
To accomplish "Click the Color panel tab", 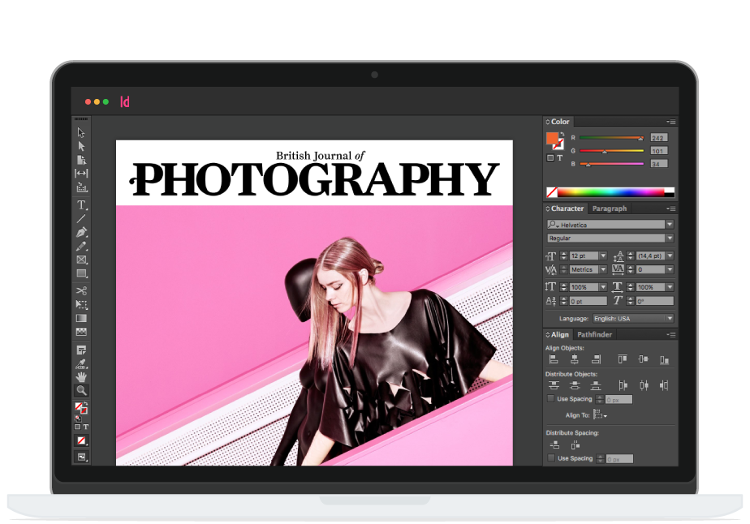I will click(560, 122).
